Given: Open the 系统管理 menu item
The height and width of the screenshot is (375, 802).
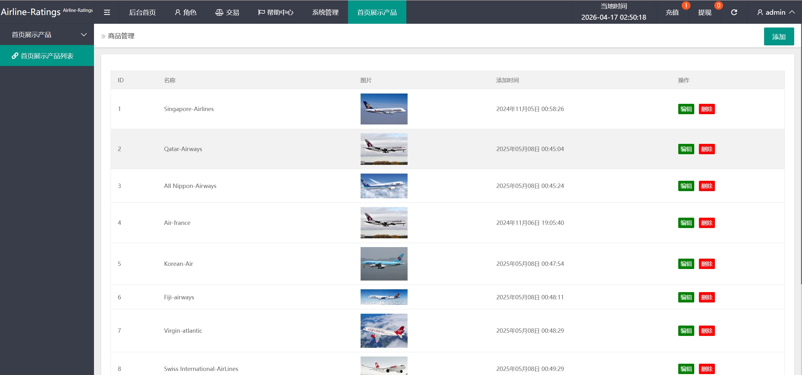Looking at the screenshot, I should (325, 12).
